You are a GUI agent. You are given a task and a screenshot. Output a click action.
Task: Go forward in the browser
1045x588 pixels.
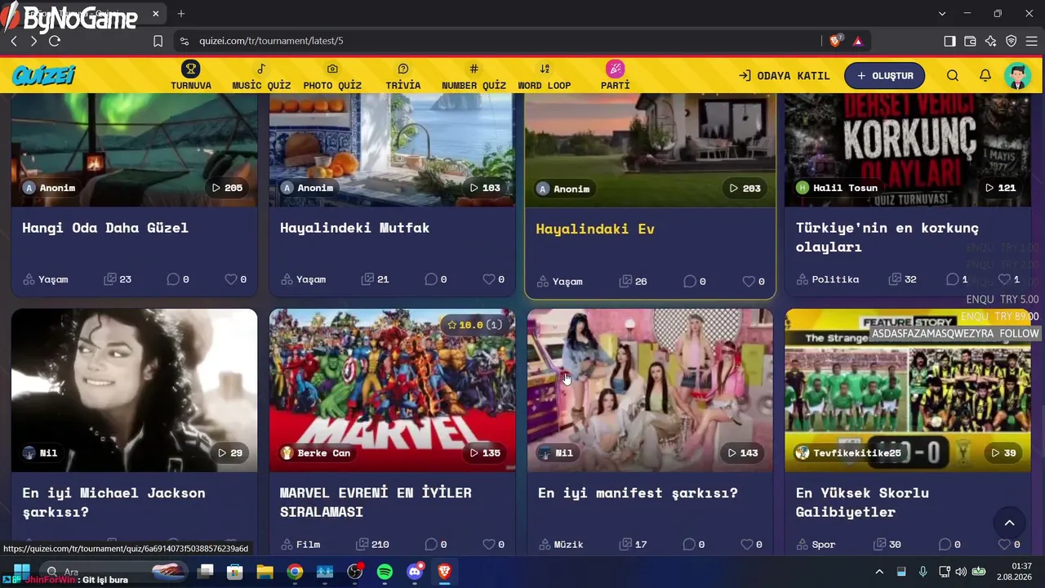pos(33,41)
